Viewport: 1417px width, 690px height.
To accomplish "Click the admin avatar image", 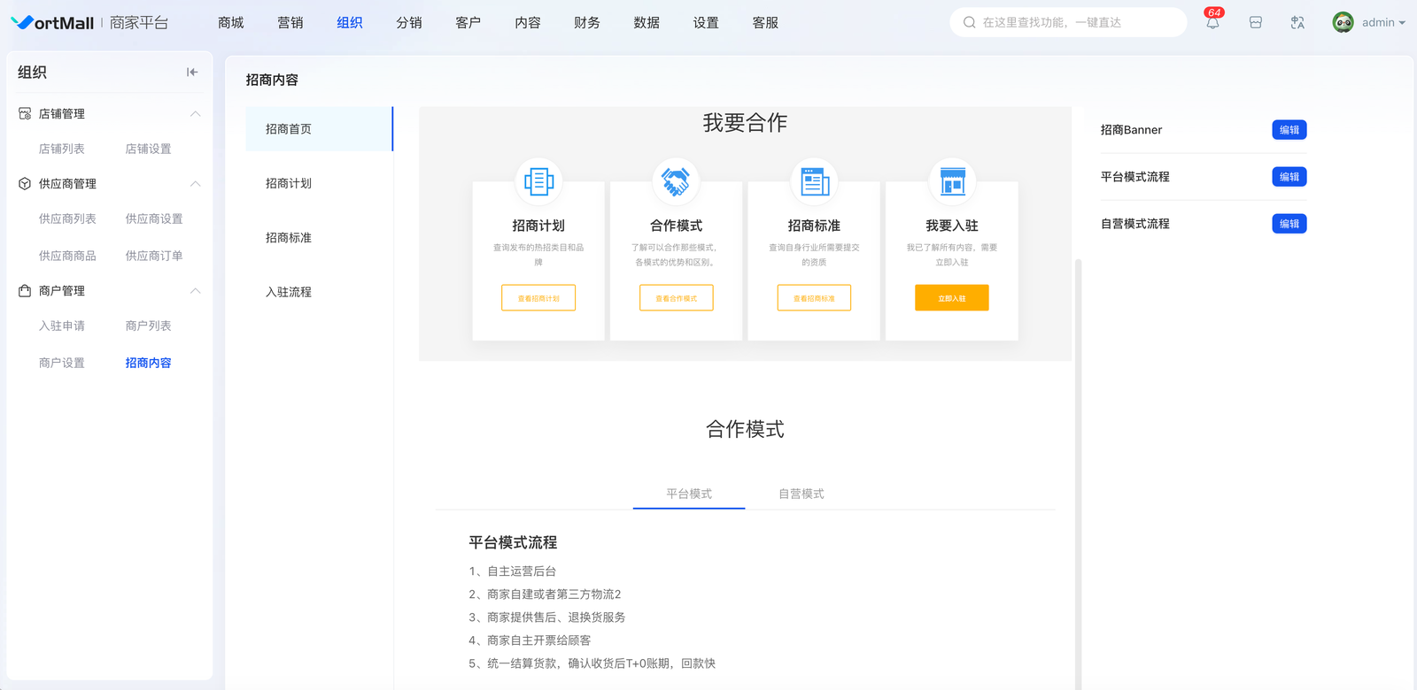I will [1343, 23].
